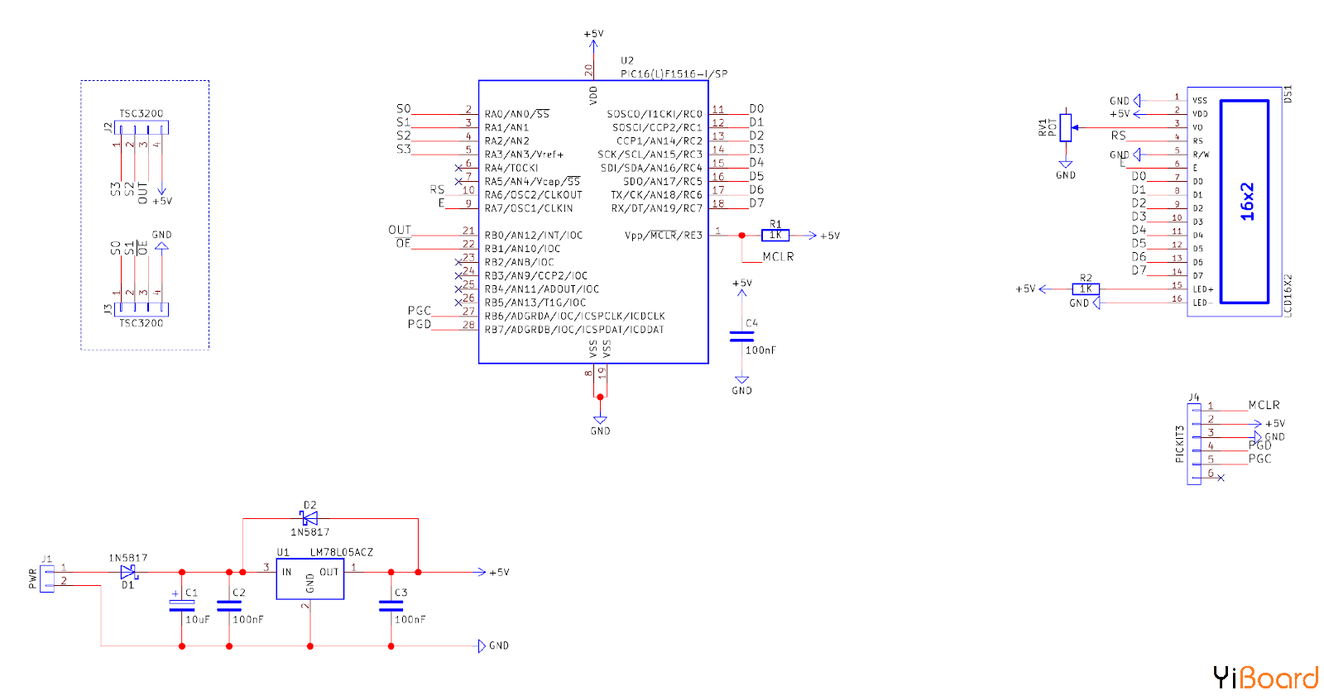Click the J2 TSC3200 header at top
Screen dimensions: 1324x700
coord(142,127)
